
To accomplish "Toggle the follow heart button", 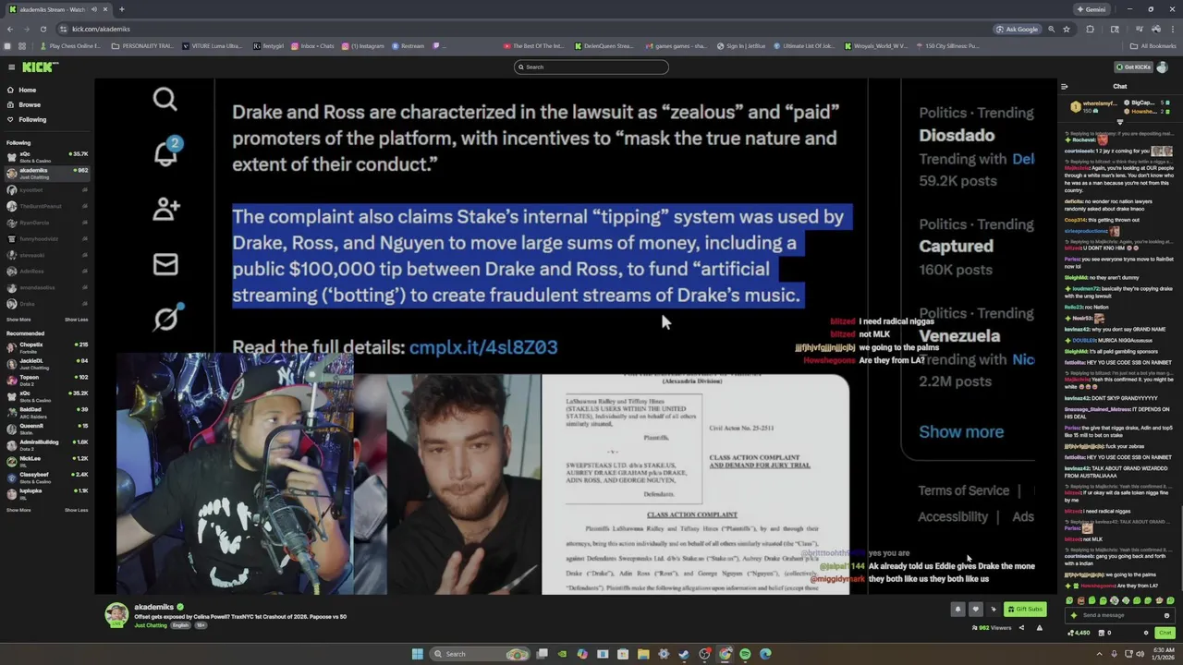I will (975, 609).
